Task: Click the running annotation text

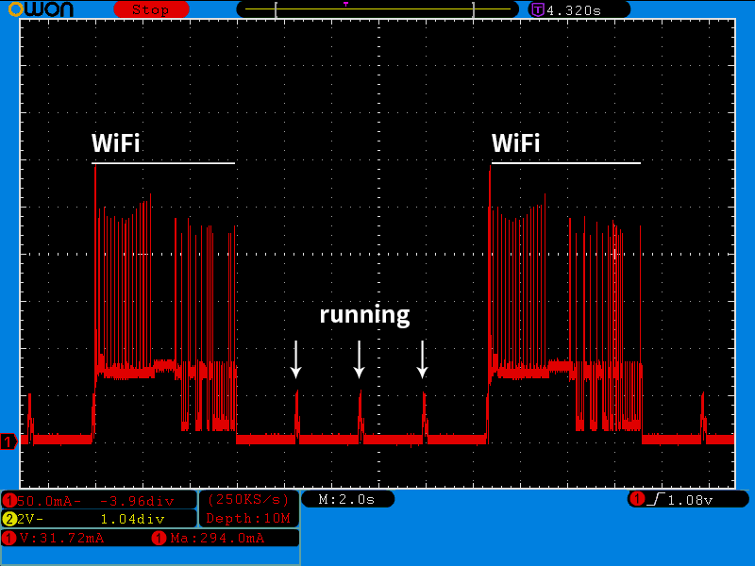Action: [364, 314]
